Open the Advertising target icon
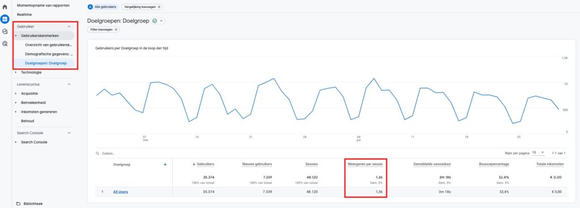The image size is (580, 208). point(5,43)
